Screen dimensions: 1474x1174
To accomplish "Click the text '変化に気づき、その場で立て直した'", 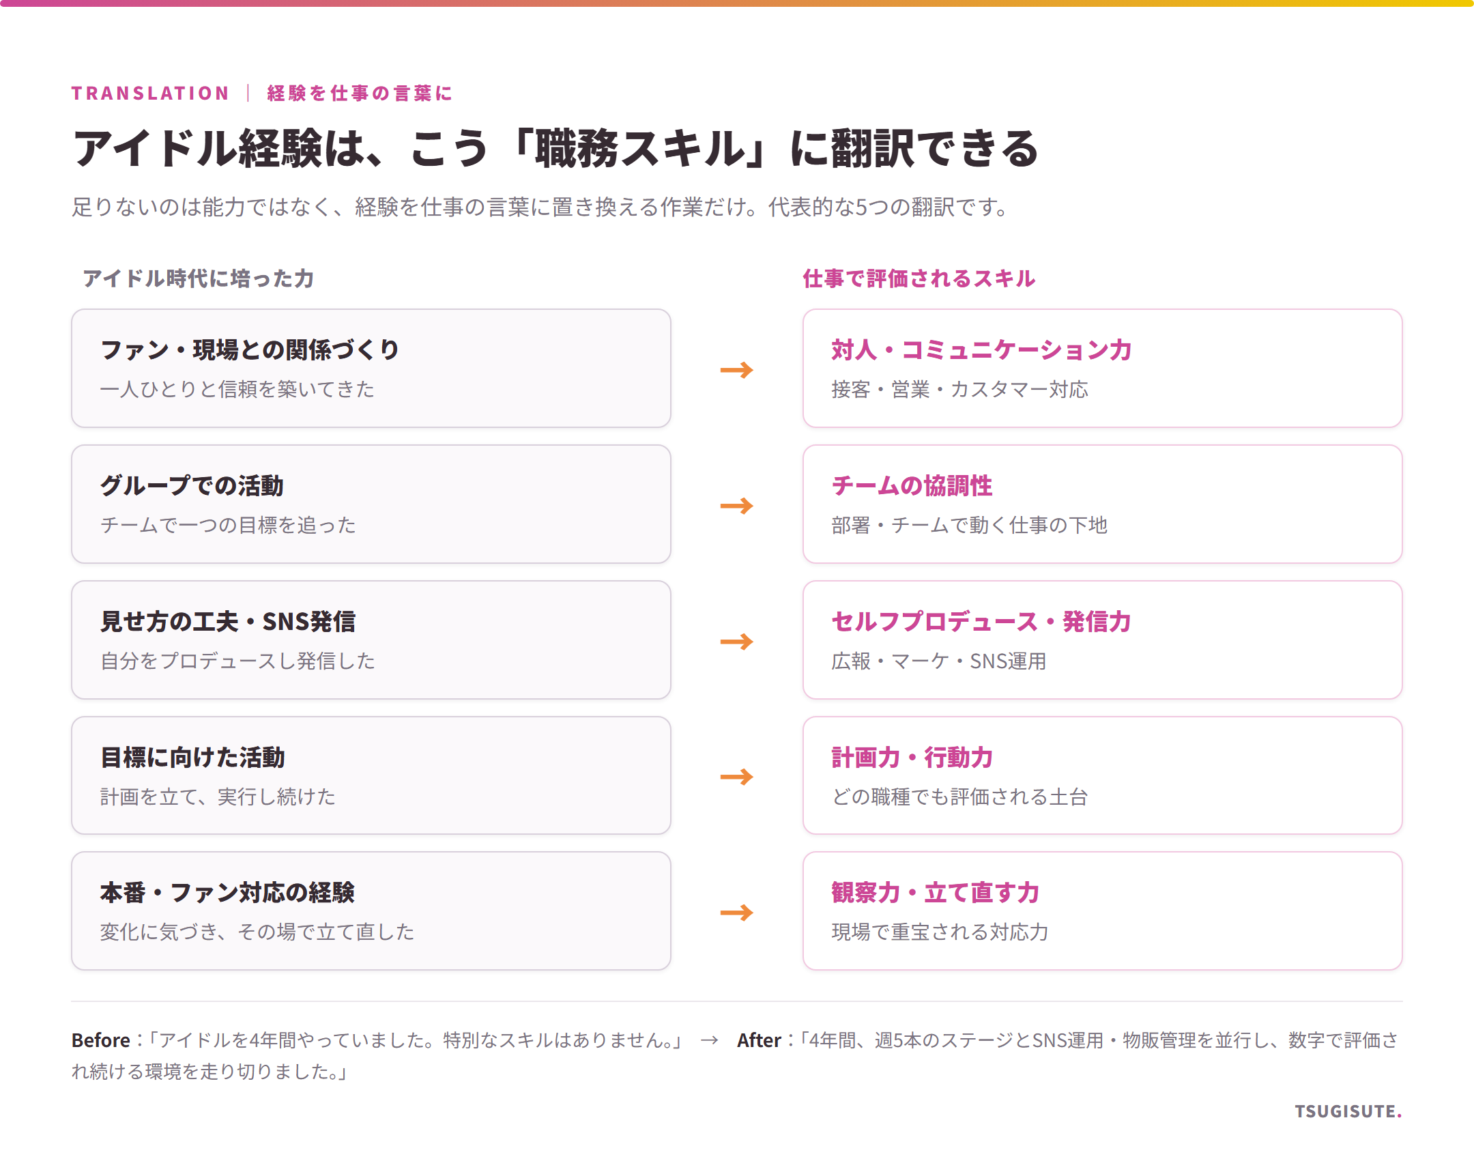I will 257,932.
